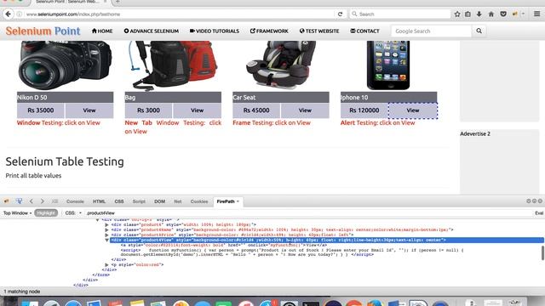545x306 pixels.
Task: Expand the product4Price div node
Action: [106, 235]
